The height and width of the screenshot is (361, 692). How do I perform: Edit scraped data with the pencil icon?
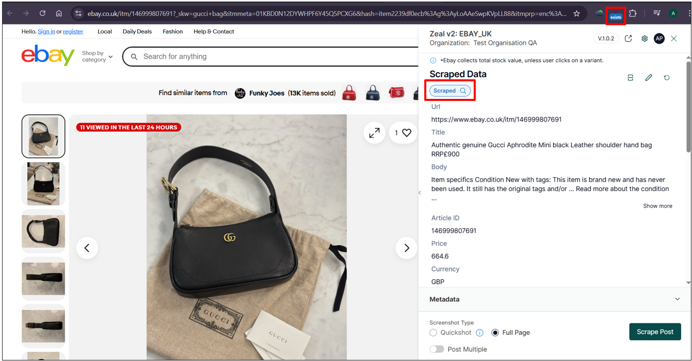(648, 78)
